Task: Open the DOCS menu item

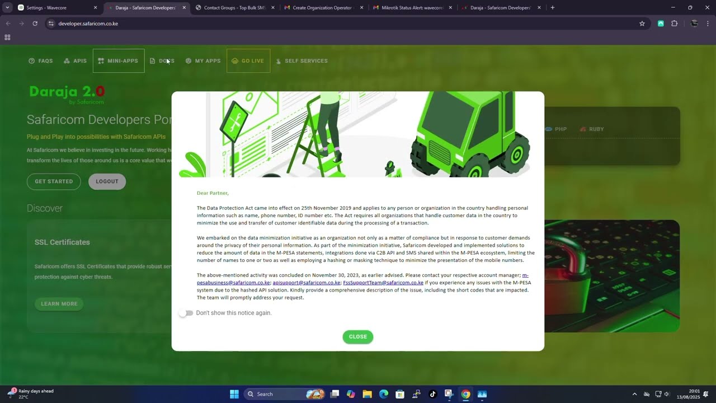Action: tap(162, 61)
